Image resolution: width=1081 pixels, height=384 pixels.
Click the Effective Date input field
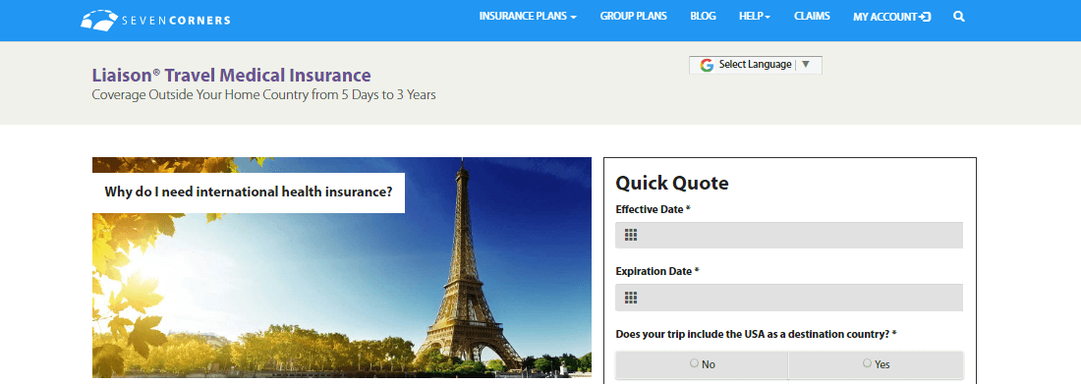tap(789, 235)
